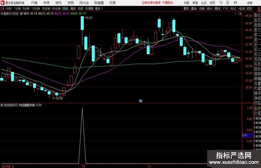261x168 pixels.
Task: Click the diamond icon at chart top-right
Action: 236,14
